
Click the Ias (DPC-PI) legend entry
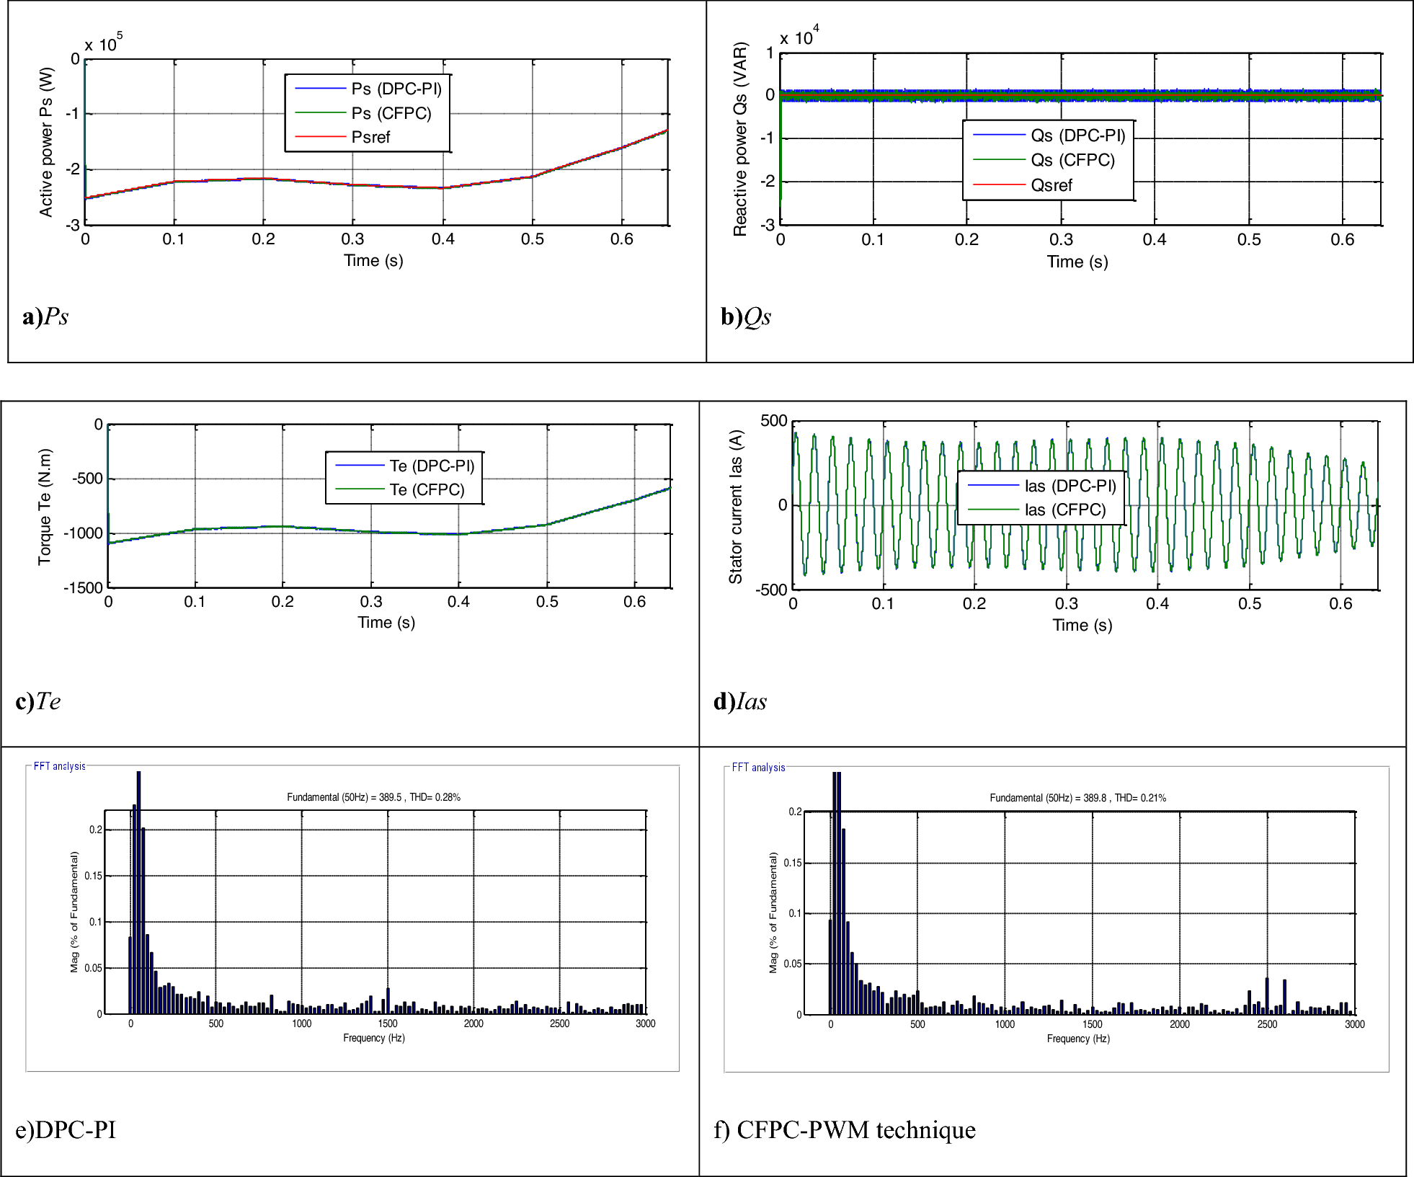coord(1070,486)
